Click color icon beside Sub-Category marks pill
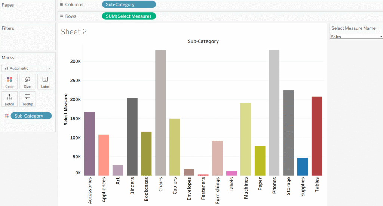The height and width of the screenshot is (206, 383). [7, 116]
